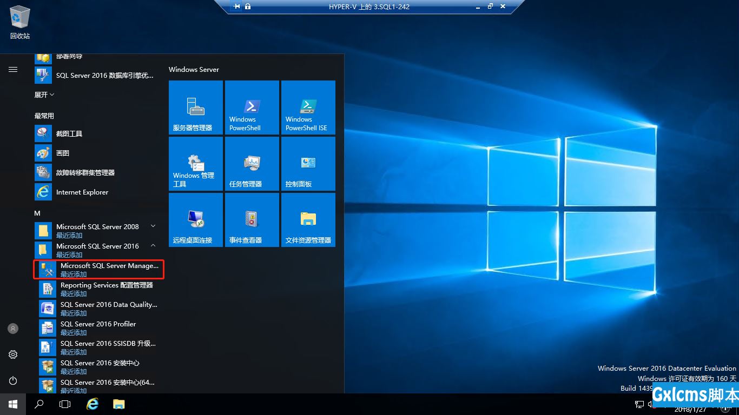Screen dimensions: 739x415
Task: Click the M letter group header
Action: point(37,213)
